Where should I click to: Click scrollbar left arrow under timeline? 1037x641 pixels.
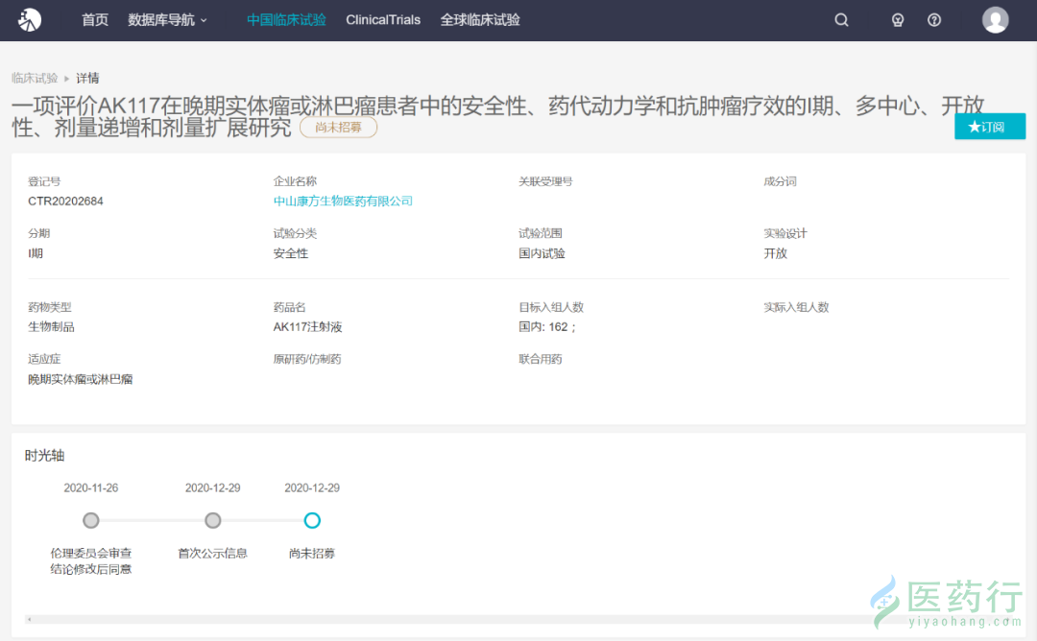[29, 620]
